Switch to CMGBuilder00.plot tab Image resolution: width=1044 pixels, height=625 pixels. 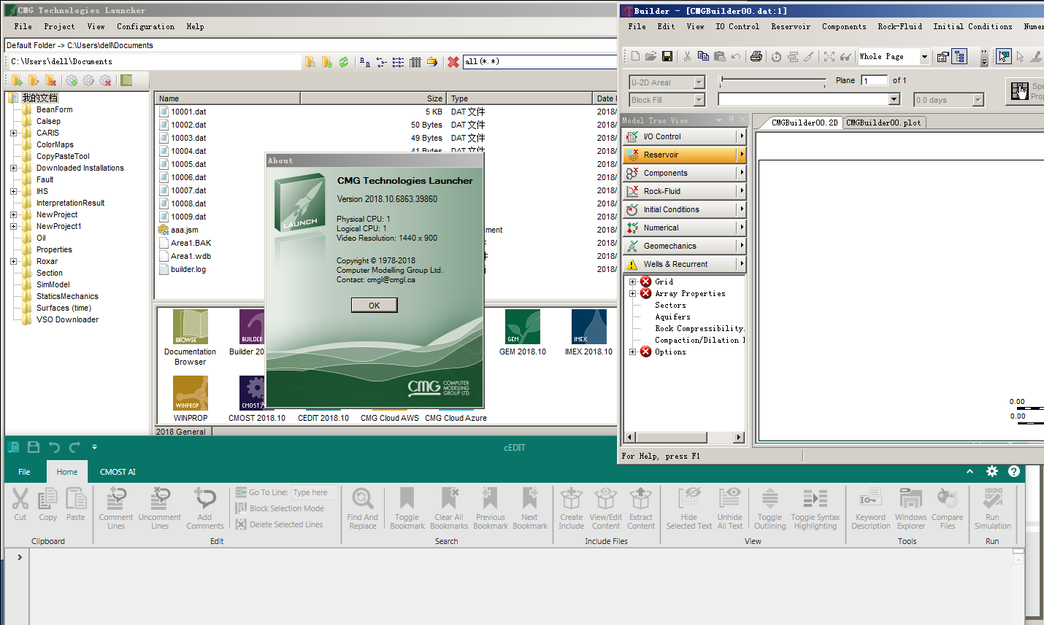click(x=883, y=123)
